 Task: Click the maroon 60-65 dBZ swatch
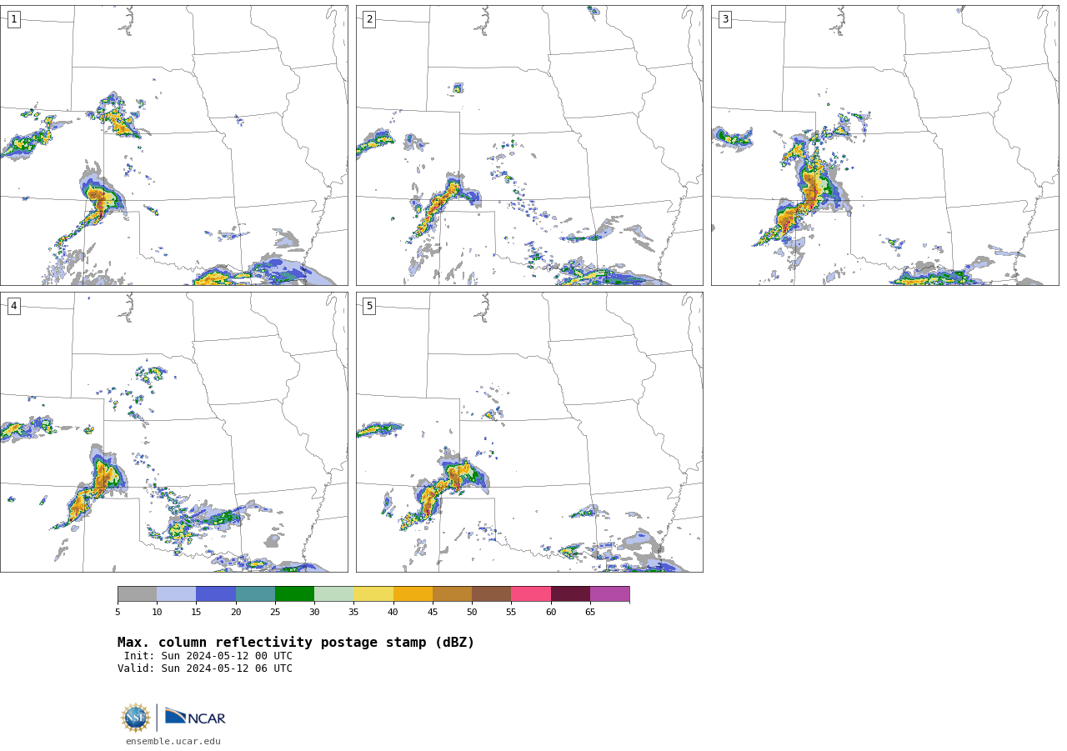570,594
